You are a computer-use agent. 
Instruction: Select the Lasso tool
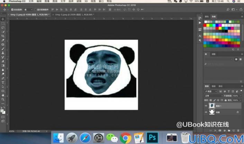click(x=3, y=28)
